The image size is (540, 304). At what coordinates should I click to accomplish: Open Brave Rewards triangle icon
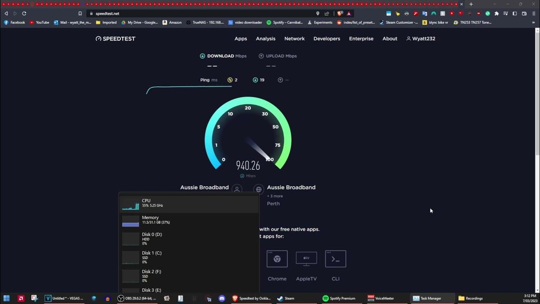coord(350,14)
